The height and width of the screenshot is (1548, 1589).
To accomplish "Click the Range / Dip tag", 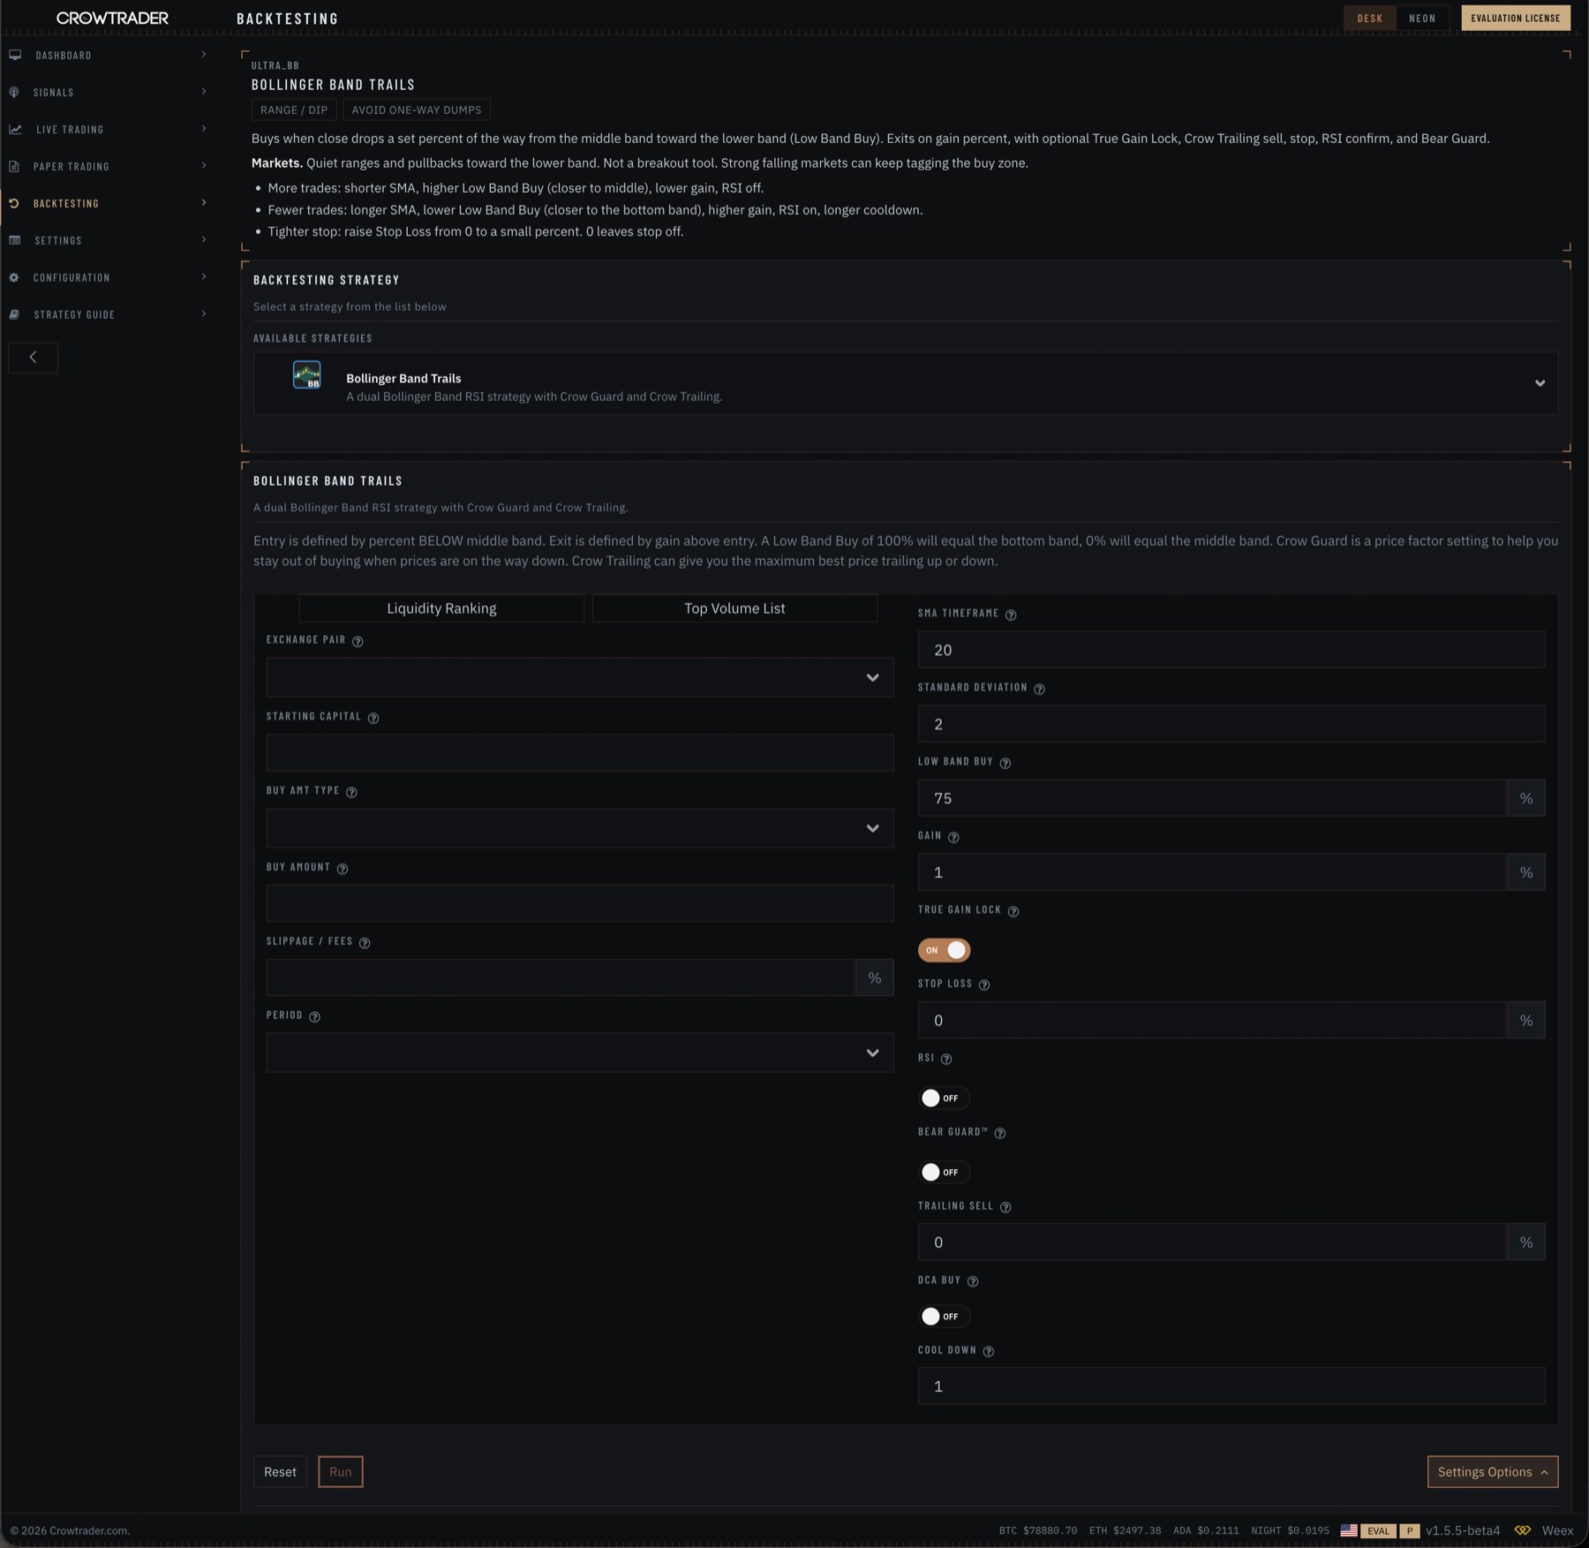I will pos(294,110).
